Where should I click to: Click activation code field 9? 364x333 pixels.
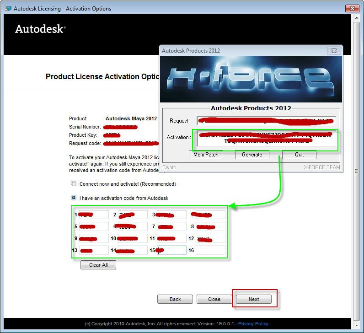tap(94, 238)
